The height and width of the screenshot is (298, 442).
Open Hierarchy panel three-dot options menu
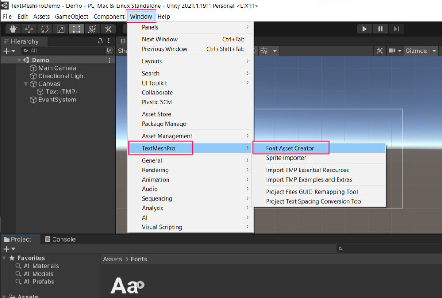tap(109, 41)
